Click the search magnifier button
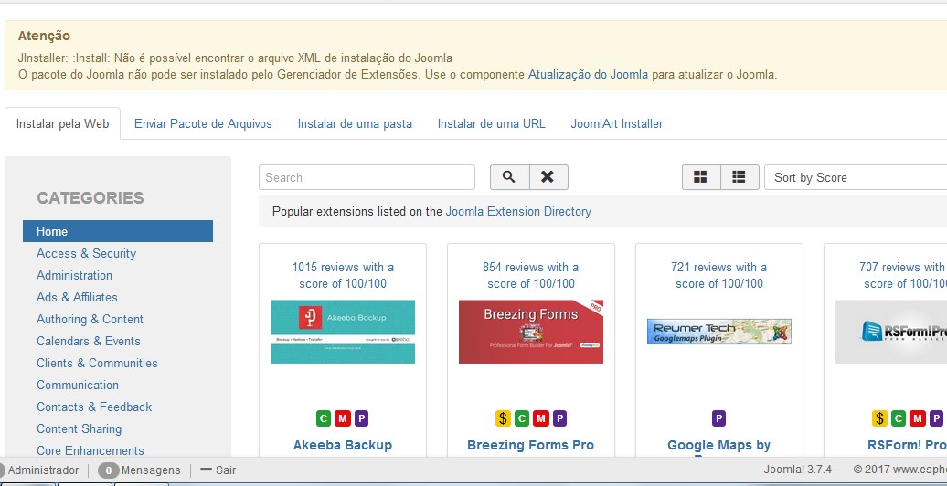This screenshot has height=486, width=947. pyautogui.click(x=509, y=177)
